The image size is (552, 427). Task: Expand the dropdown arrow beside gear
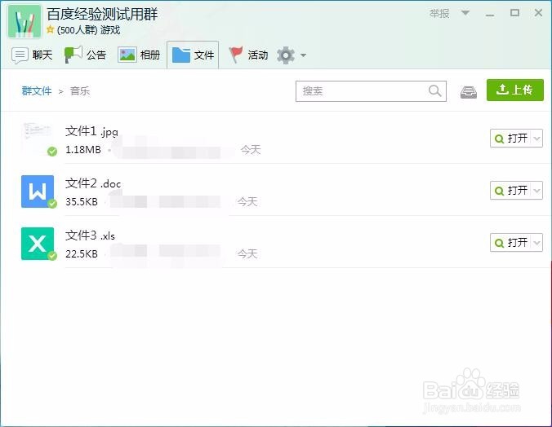point(303,55)
